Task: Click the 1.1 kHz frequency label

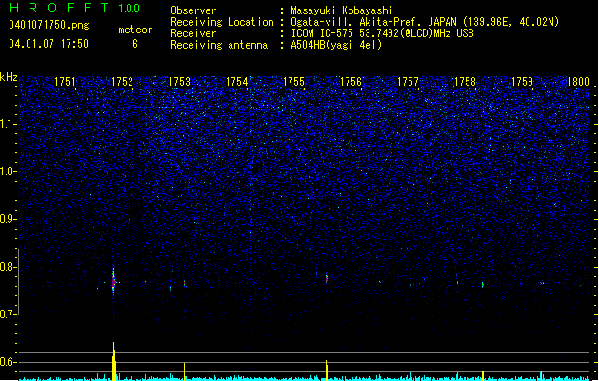Action: (x=8, y=124)
